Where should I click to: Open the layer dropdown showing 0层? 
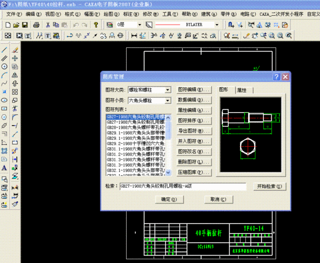[x=139, y=25]
